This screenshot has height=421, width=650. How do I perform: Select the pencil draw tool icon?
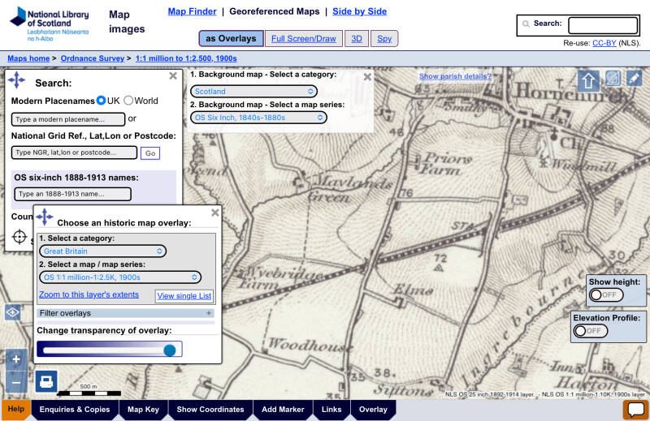point(634,79)
